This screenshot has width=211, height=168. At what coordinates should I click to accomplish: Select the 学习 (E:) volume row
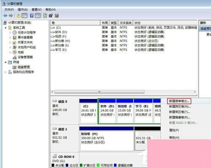point(124,50)
